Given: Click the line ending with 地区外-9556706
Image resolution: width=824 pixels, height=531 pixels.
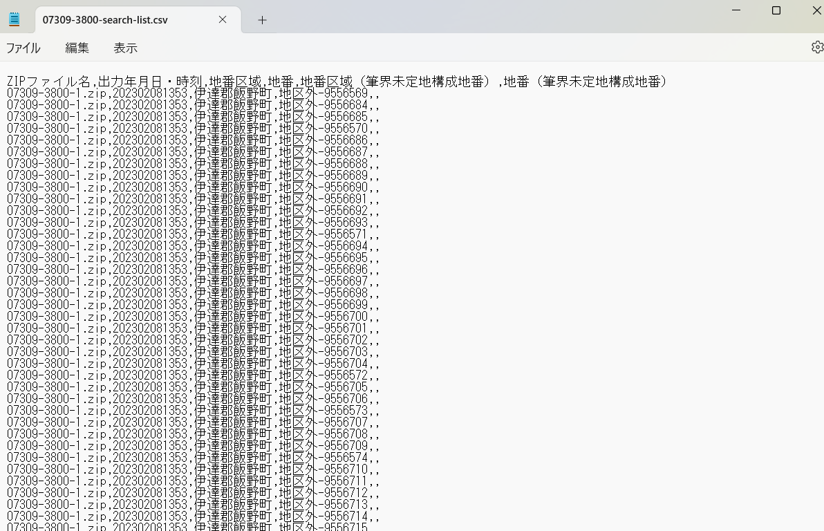Looking at the screenshot, I should coord(193,398).
